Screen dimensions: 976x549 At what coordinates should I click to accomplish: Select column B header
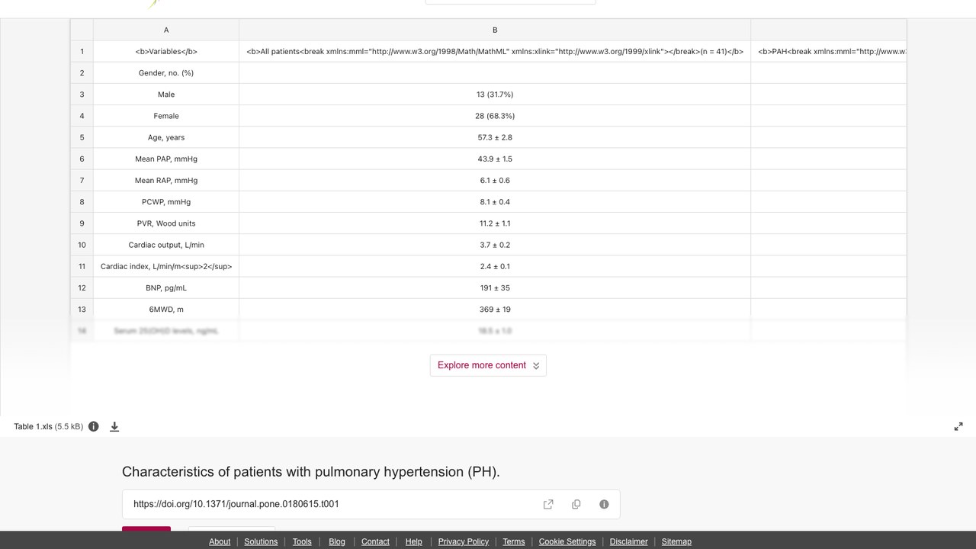pyautogui.click(x=495, y=30)
